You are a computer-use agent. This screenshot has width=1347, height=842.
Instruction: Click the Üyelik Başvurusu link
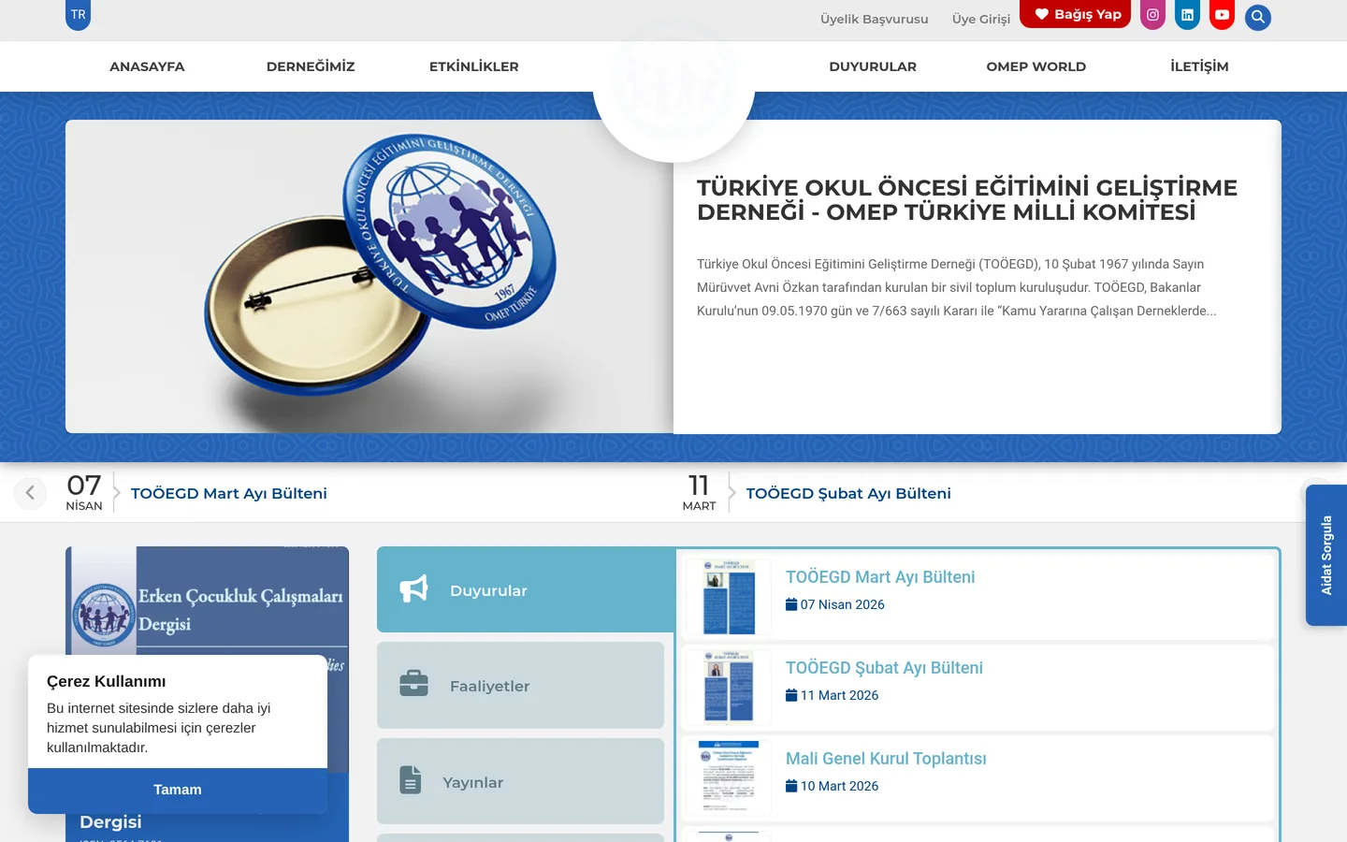(x=875, y=19)
